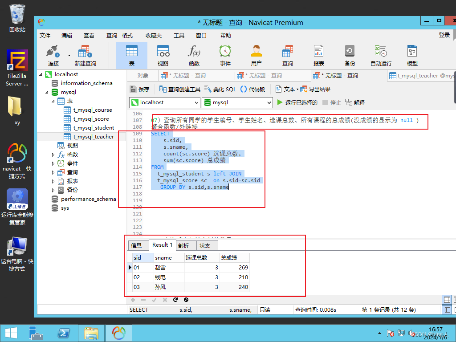Open the 报表 report toolbar icon
The width and height of the screenshot is (456, 342).
[319, 56]
